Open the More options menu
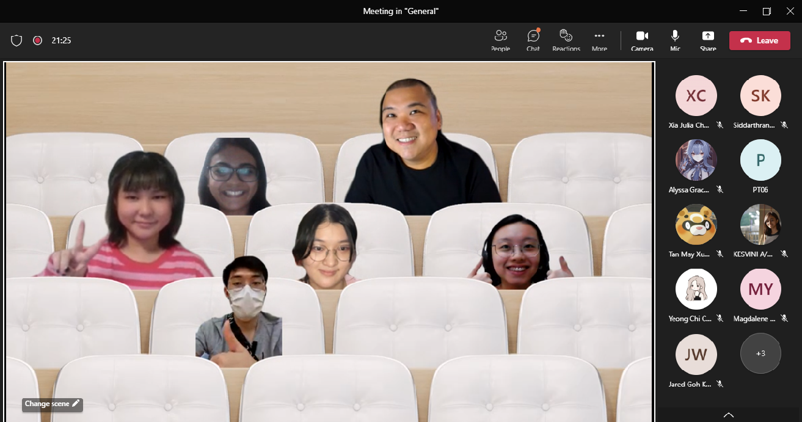 point(599,40)
